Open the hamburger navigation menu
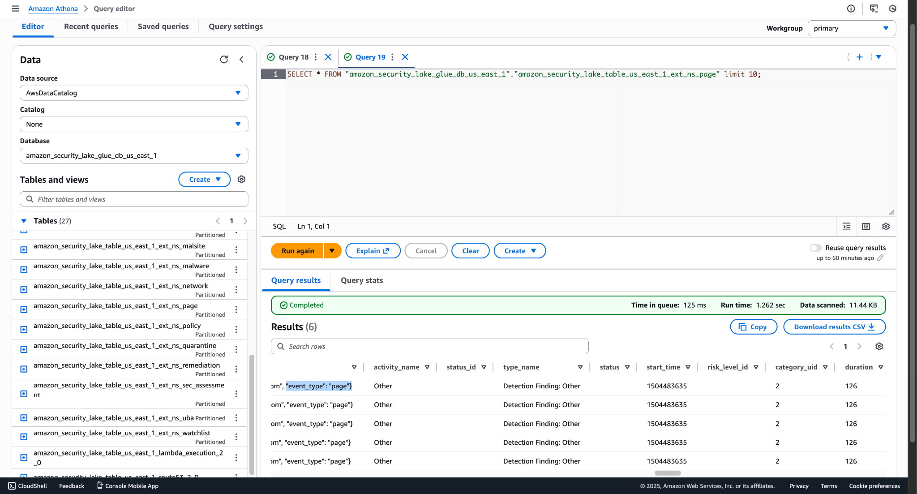This screenshot has width=917, height=494. click(x=15, y=9)
